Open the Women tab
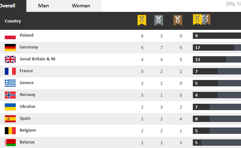The width and height of the screenshot is (241, 148). tap(81, 6)
